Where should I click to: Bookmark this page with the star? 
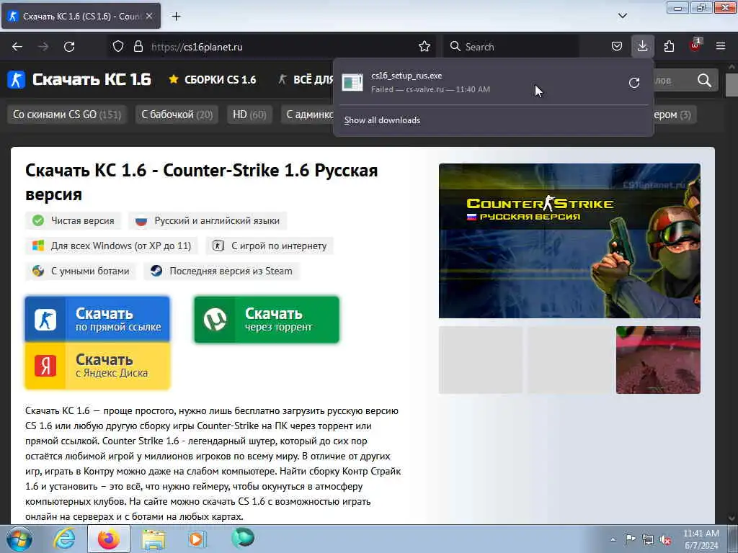coord(424,47)
